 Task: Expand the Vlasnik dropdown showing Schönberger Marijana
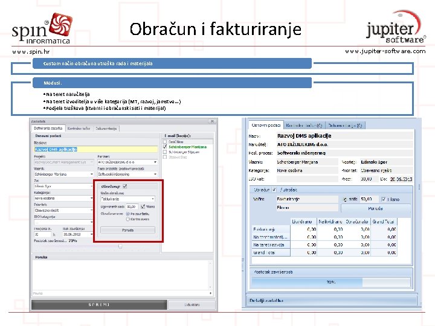click(x=92, y=174)
